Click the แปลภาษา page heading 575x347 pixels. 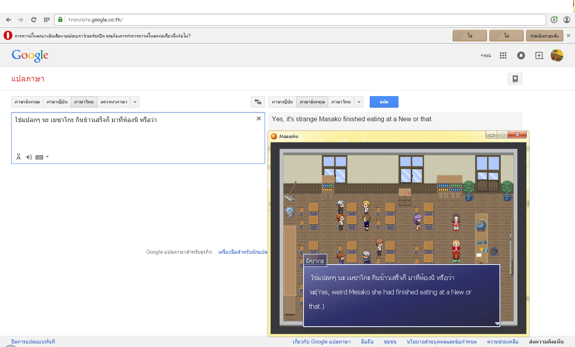pyautogui.click(x=28, y=79)
